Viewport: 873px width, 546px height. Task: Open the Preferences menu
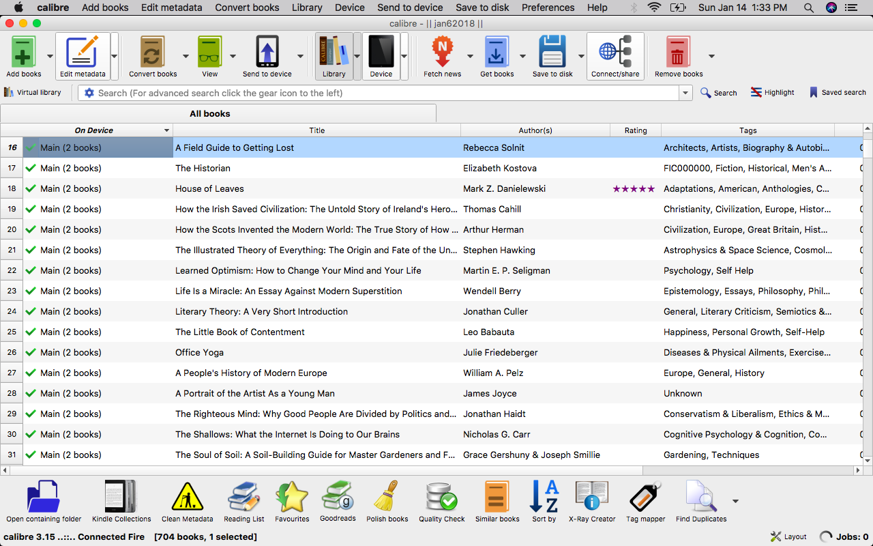(x=548, y=8)
